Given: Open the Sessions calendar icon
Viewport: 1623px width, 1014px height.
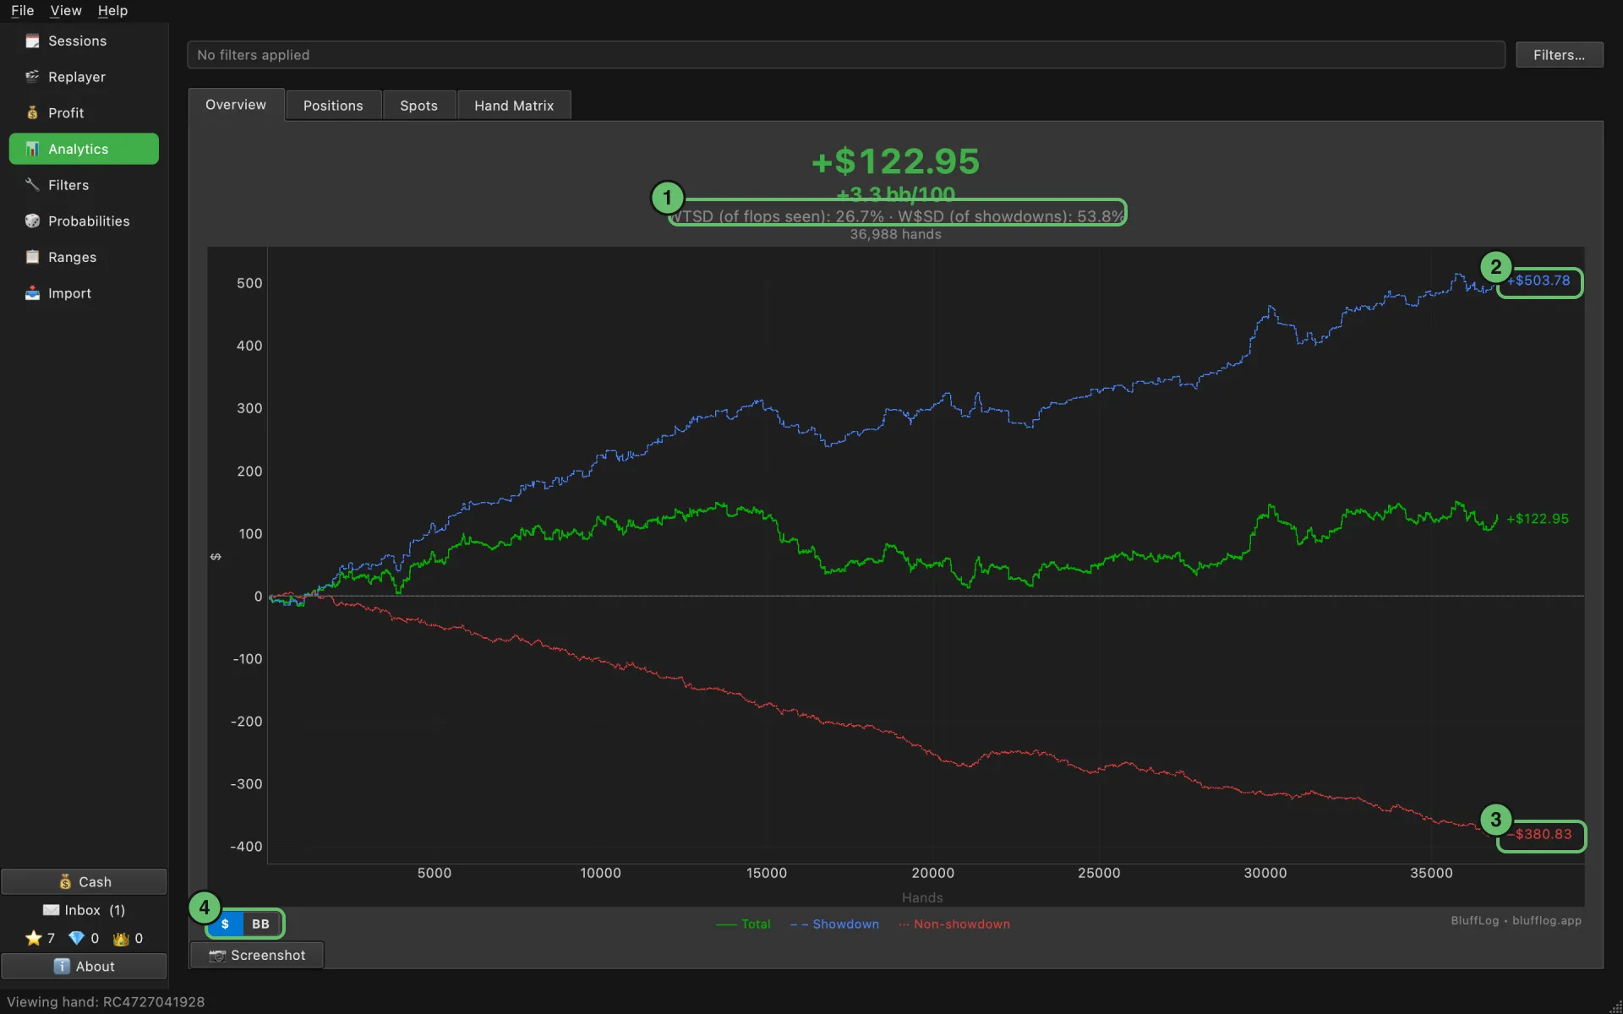Looking at the screenshot, I should pos(32,41).
